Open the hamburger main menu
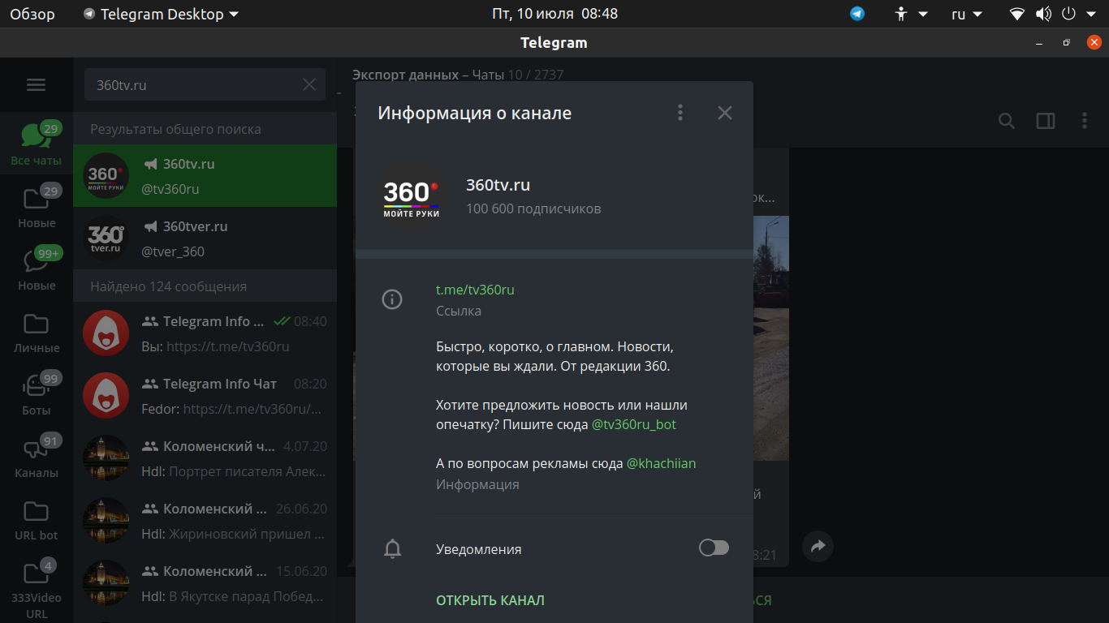The width and height of the screenshot is (1109, 623). 36,84
